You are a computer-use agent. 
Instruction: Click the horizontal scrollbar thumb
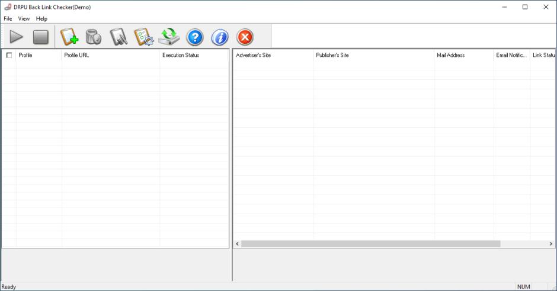[x=370, y=244]
